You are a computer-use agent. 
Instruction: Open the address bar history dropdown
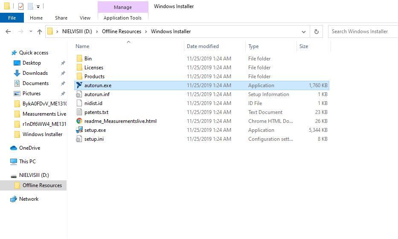tap(304, 31)
